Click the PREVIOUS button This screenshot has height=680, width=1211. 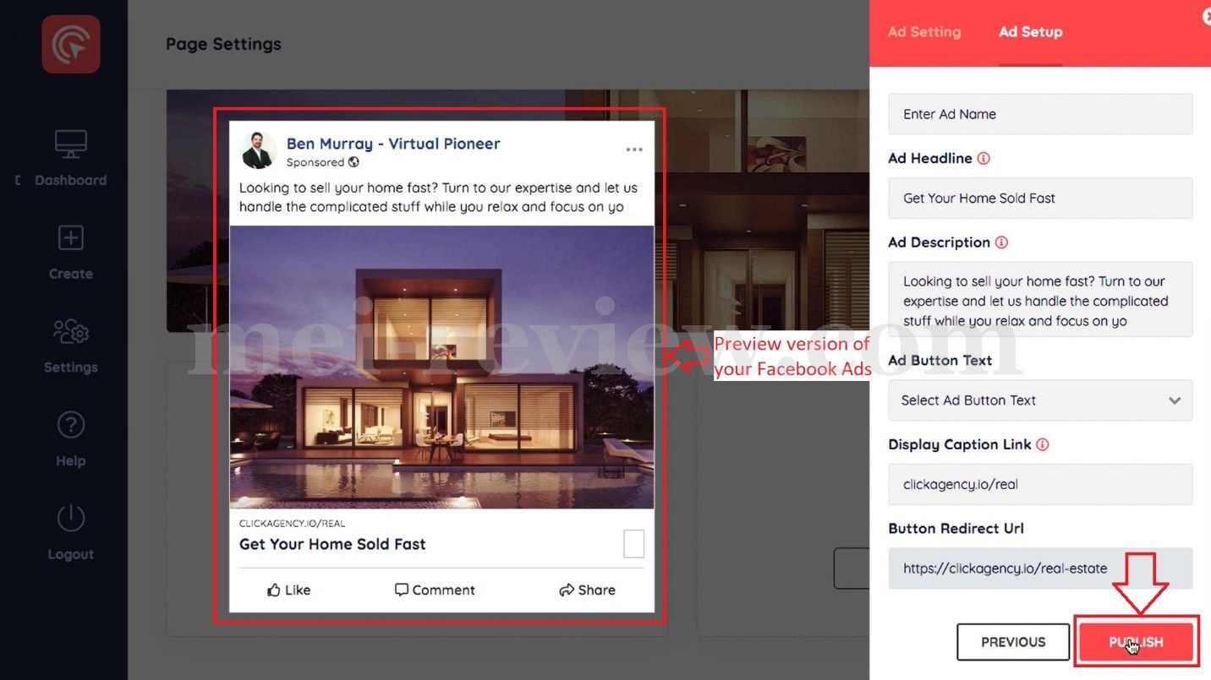[1013, 642]
